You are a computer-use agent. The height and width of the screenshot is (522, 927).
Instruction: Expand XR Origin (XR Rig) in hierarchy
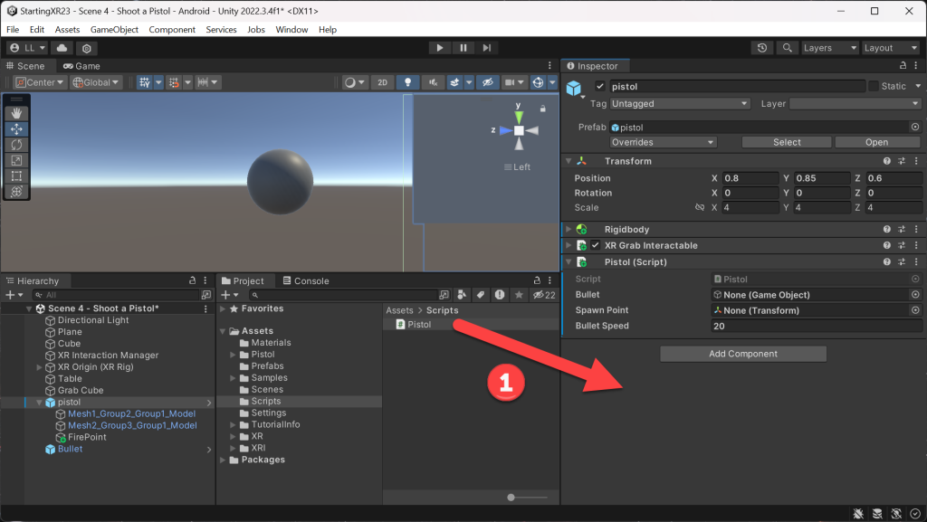click(39, 366)
